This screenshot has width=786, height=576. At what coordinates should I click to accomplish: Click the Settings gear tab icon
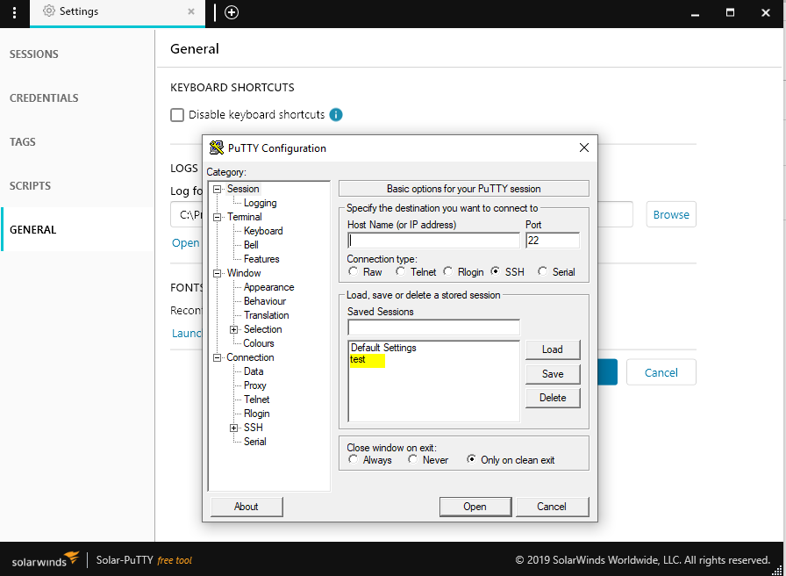point(48,11)
